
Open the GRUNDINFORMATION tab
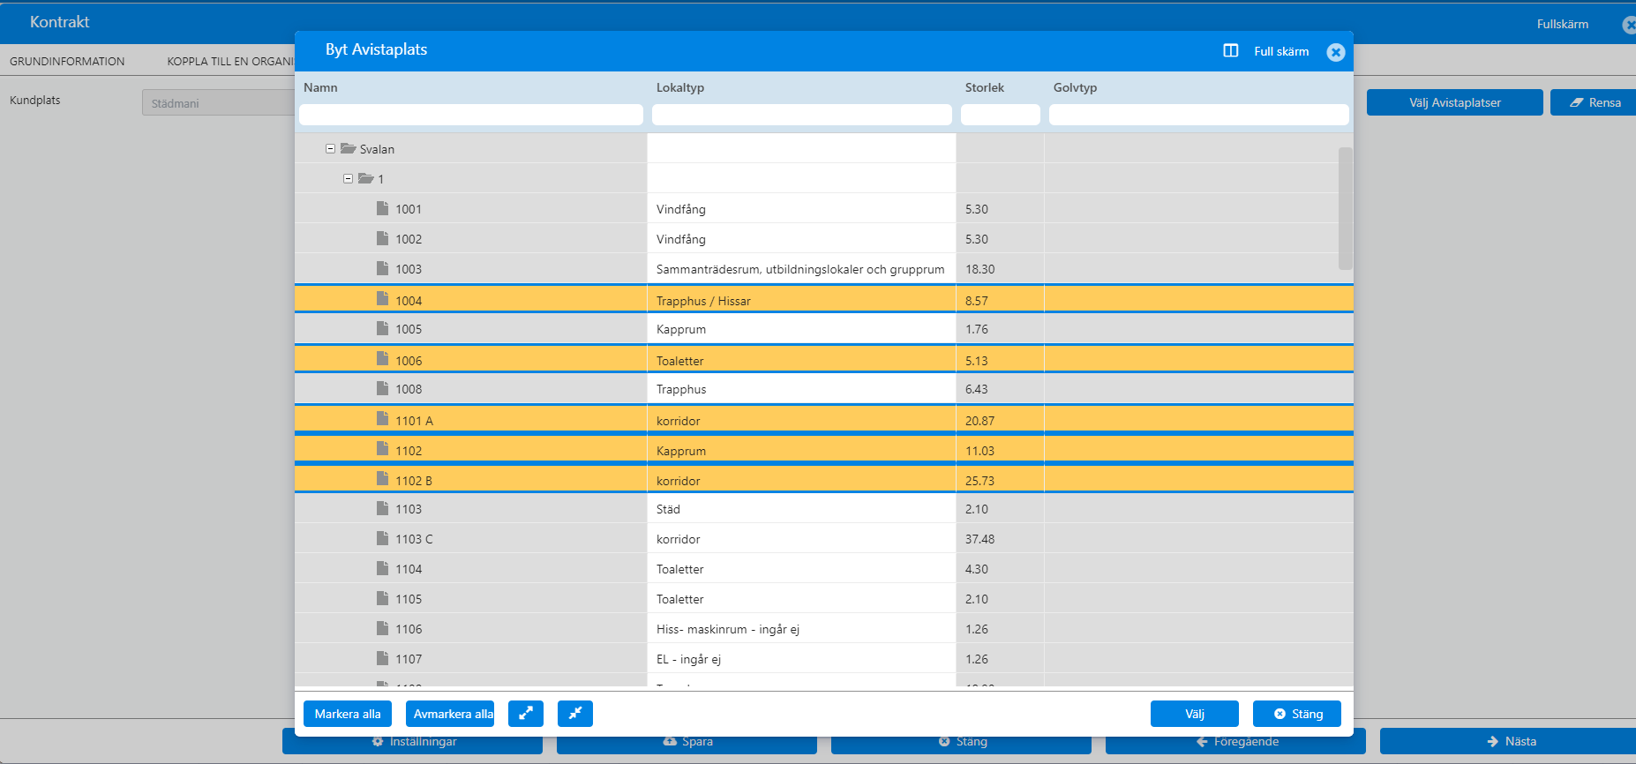coord(67,61)
